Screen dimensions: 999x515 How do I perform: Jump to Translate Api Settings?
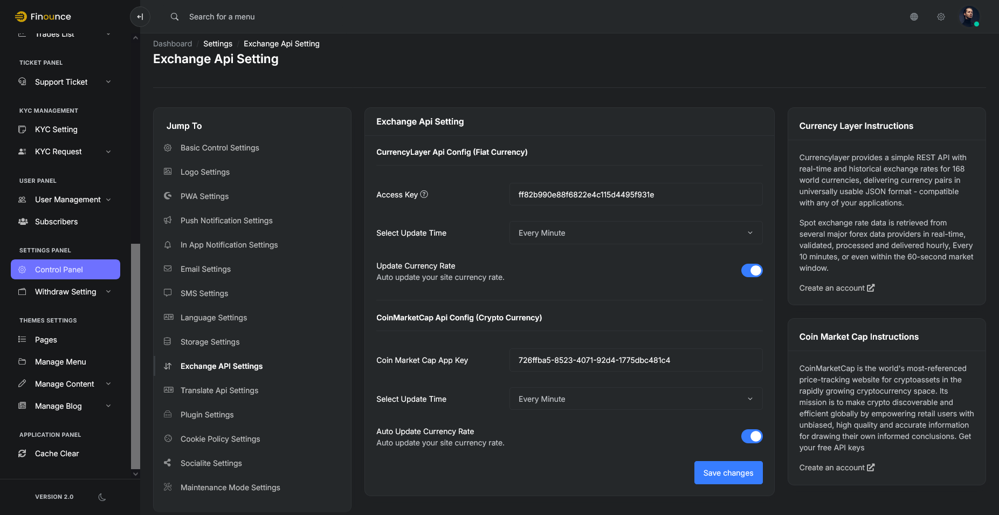coord(219,390)
